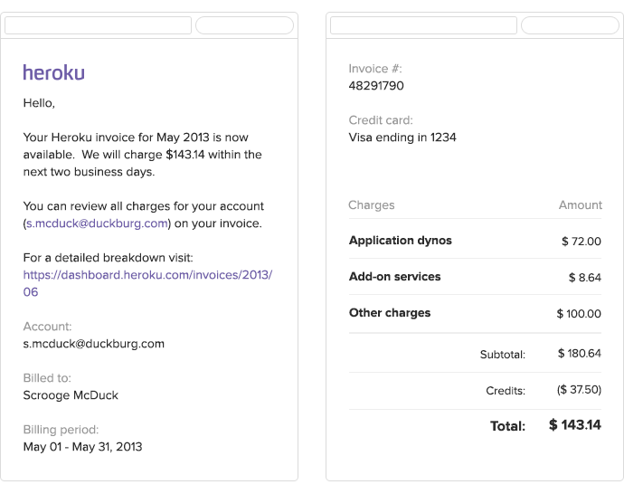Click the bold 'Total:' label
624x494 pixels.
[x=508, y=426]
